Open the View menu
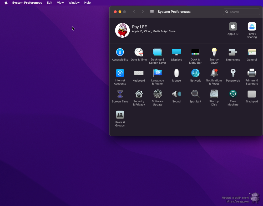This screenshot has height=206, width=263. (60, 3)
